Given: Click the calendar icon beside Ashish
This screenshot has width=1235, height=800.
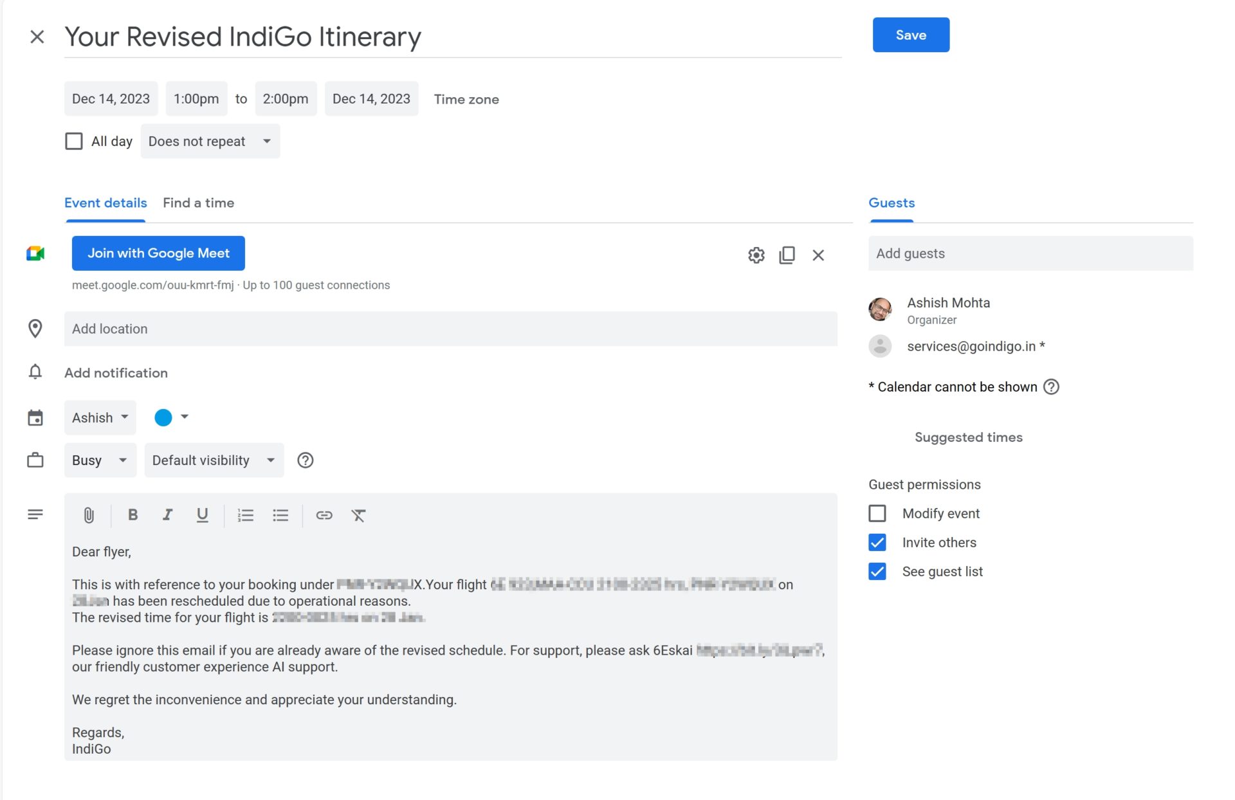Looking at the screenshot, I should pyautogui.click(x=35, y=417).
